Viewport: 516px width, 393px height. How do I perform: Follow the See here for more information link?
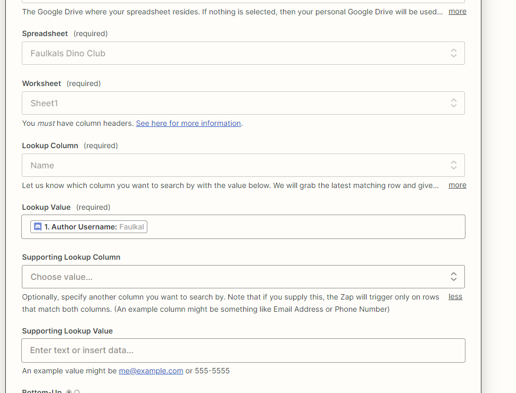tap(188, 123)
